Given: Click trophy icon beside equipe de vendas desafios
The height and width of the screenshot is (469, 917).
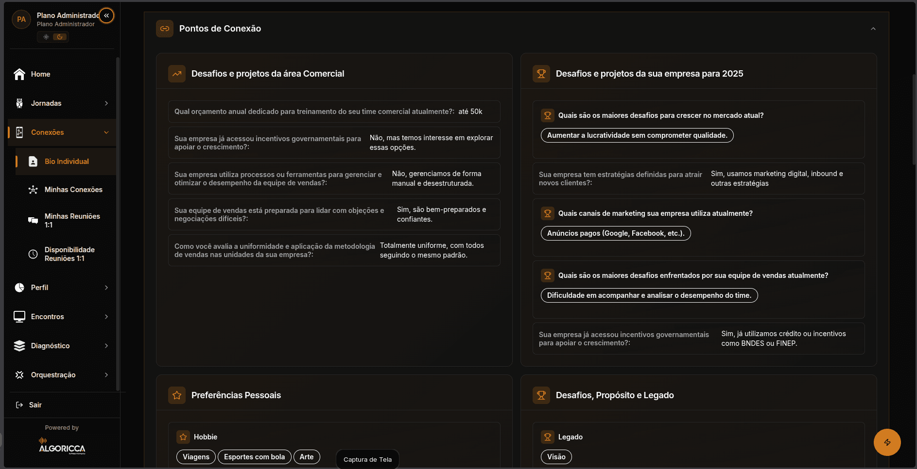Looking at the screenshot, I should (x=548, y=275).
